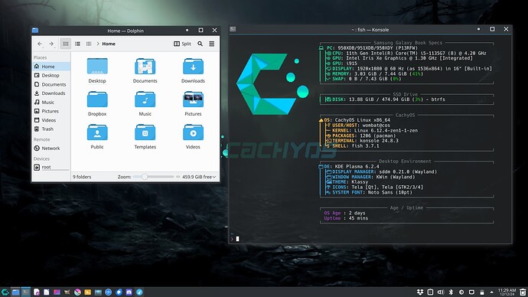Open Network under Remote
This screenshot has height=297, width=528.
(x=51, y=148)
